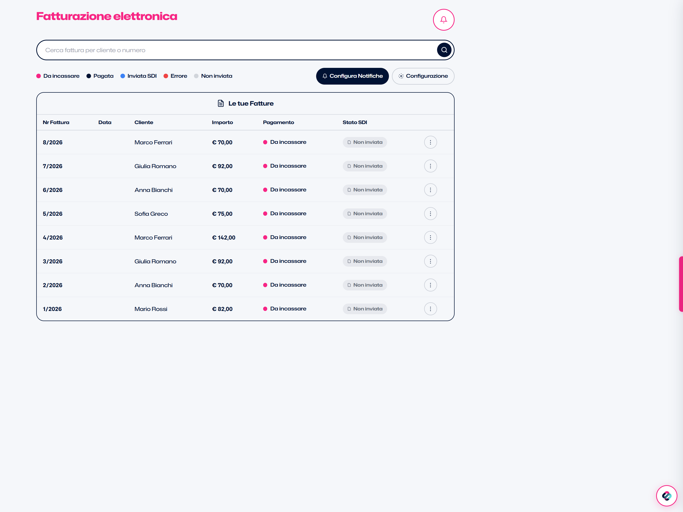Click client Anna Bianchi in invoice 6/2026 row

point(153,190)
